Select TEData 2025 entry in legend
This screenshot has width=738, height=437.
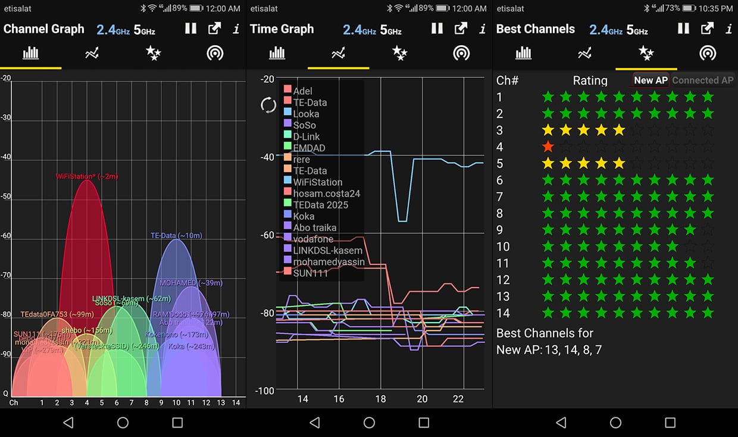point(316,205)
